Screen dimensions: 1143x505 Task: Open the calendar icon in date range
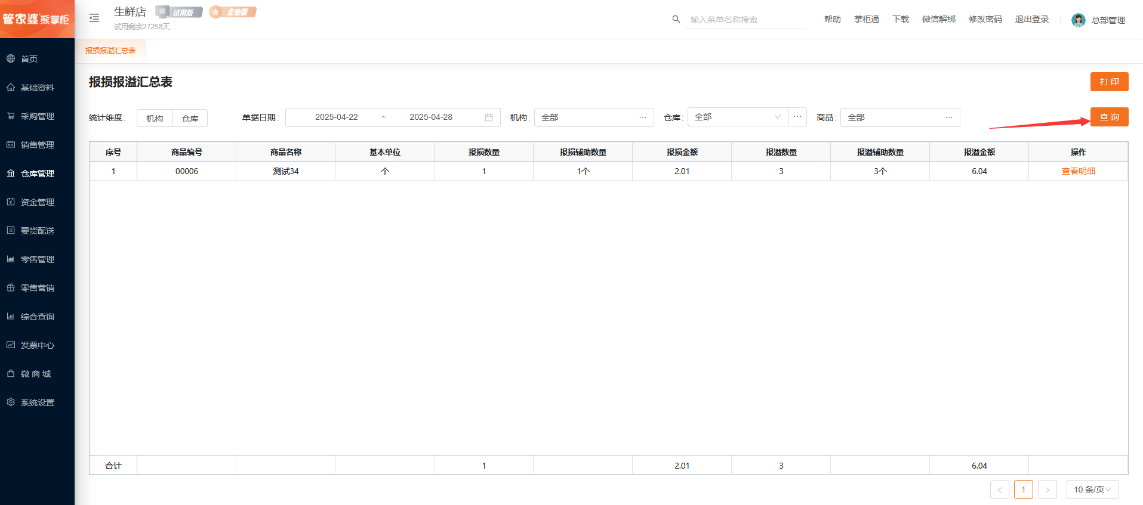[x=489, y=117]
